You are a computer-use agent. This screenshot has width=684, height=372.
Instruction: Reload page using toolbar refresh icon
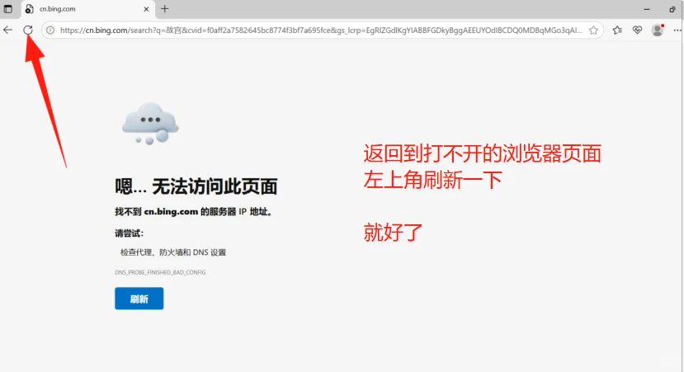(28, 30)
